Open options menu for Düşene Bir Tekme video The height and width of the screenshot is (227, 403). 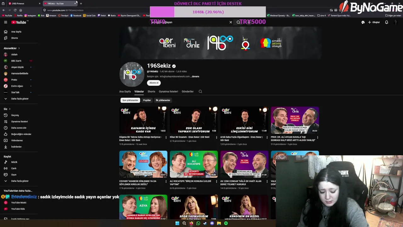tap(166, 137)
